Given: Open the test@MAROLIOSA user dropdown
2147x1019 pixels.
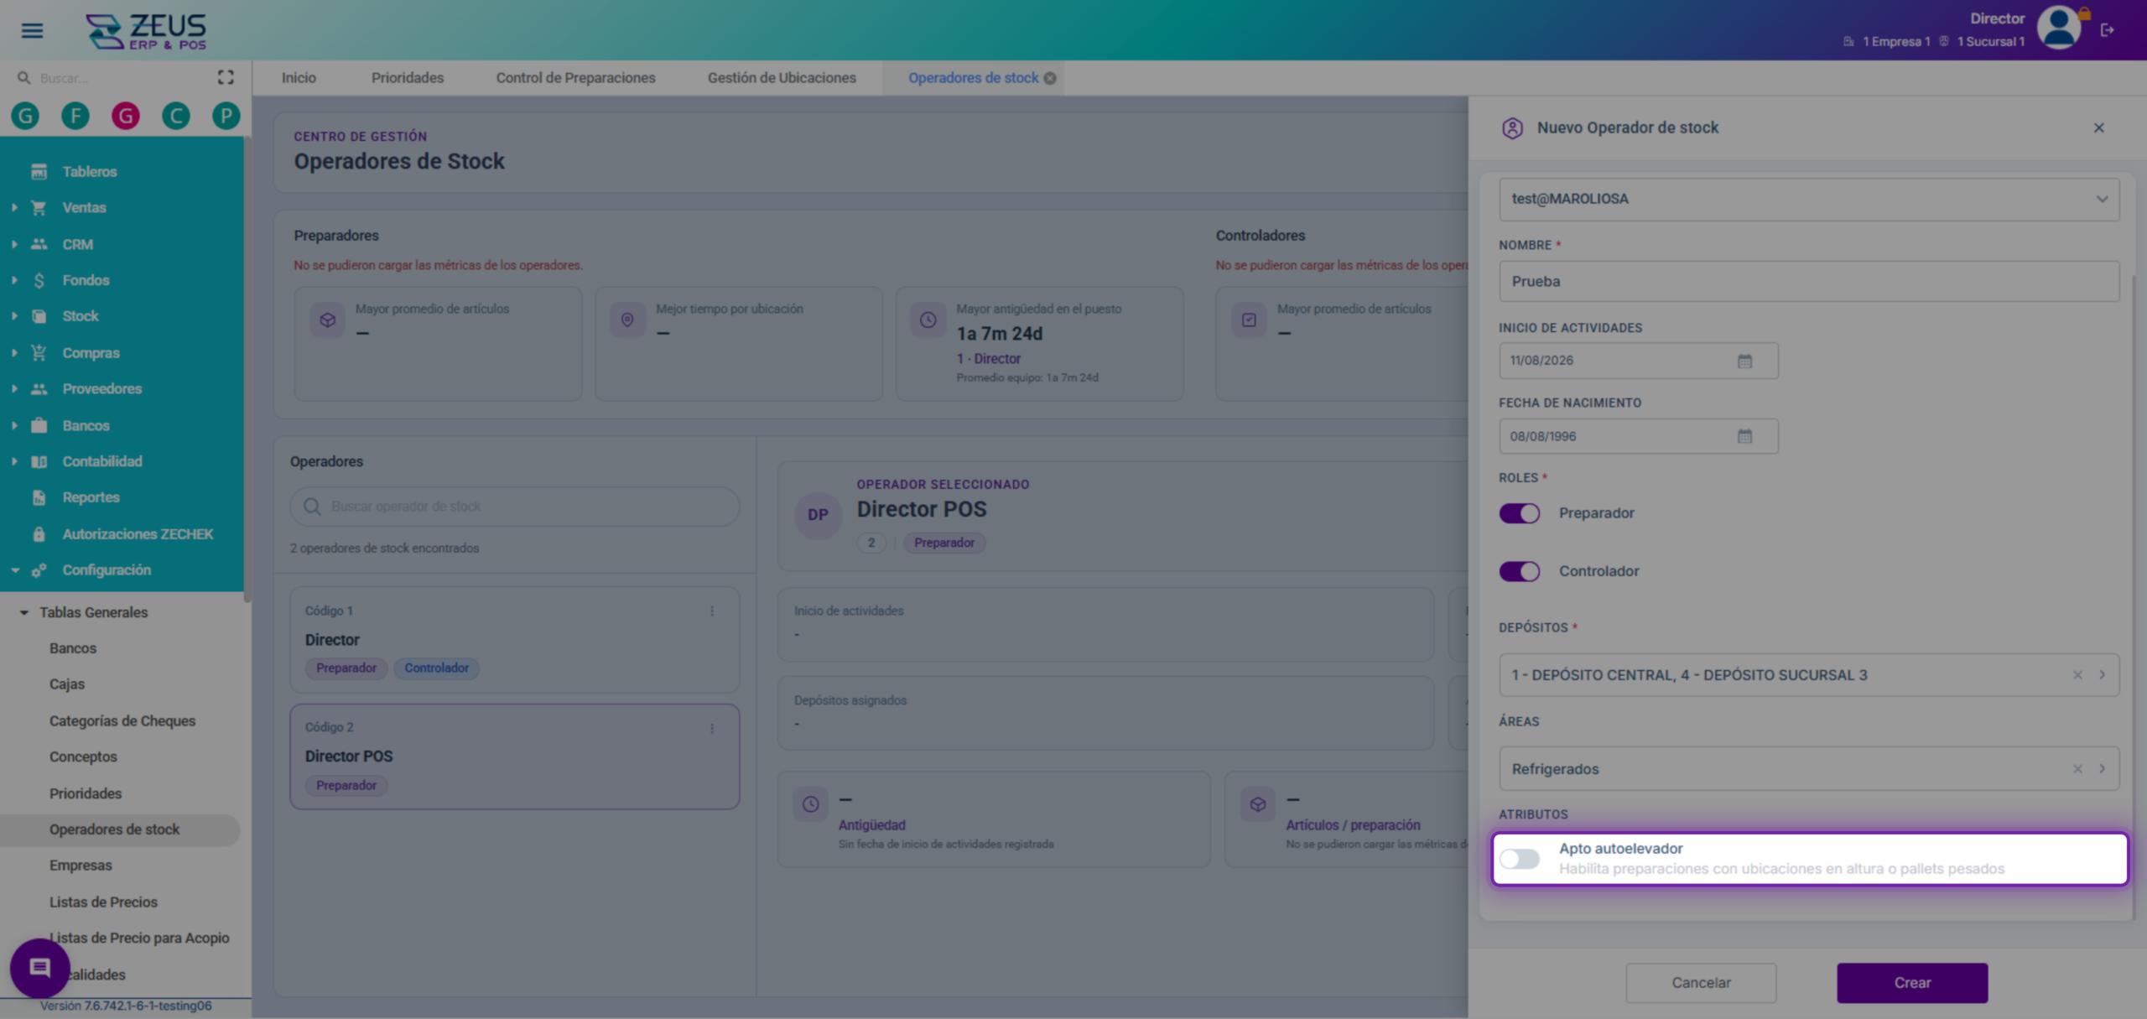Looking at the screenshot, I should point(1809,200).
